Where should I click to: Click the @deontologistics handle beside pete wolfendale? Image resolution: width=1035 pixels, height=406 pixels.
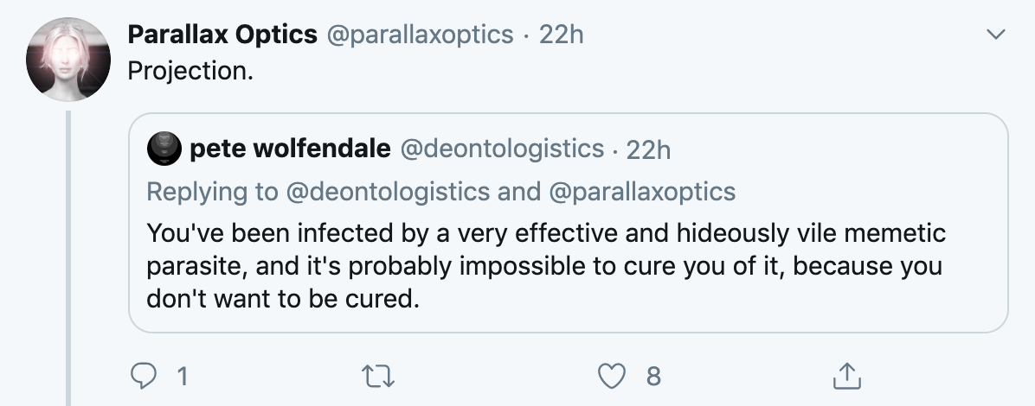[x=501, y=149]
